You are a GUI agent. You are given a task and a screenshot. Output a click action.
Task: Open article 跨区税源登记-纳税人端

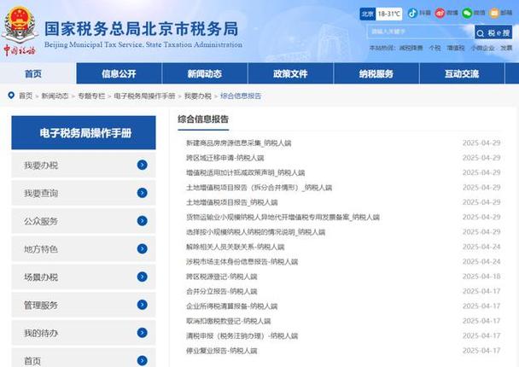coord(222,277)
